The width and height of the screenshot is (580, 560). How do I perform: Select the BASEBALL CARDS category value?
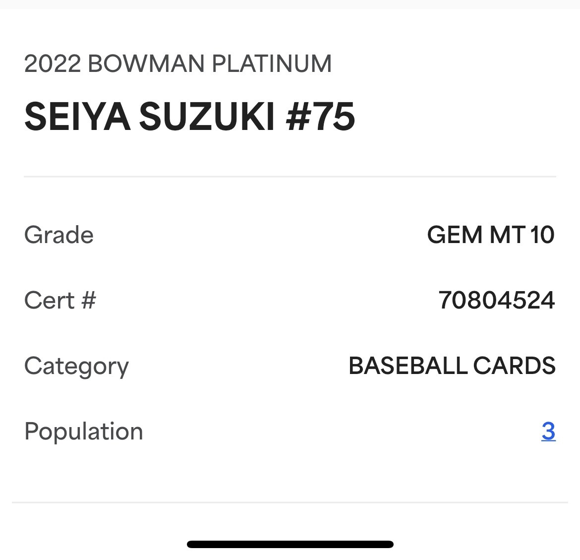[x=452, y=366]
